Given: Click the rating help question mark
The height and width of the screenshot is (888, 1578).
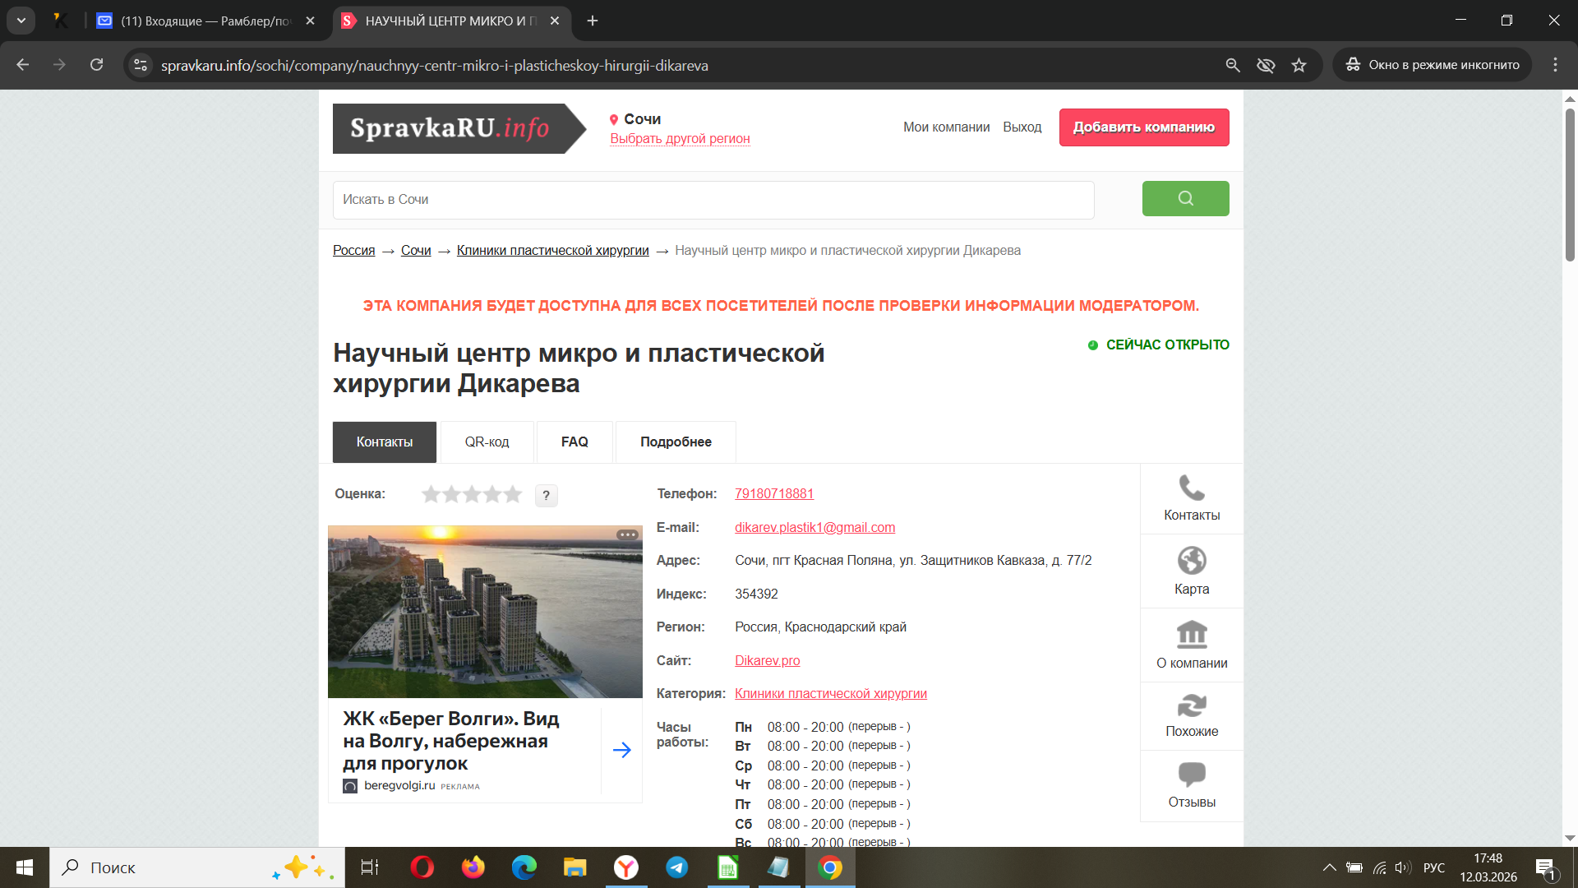Looking at the screenshot, I should pos(546,495).
